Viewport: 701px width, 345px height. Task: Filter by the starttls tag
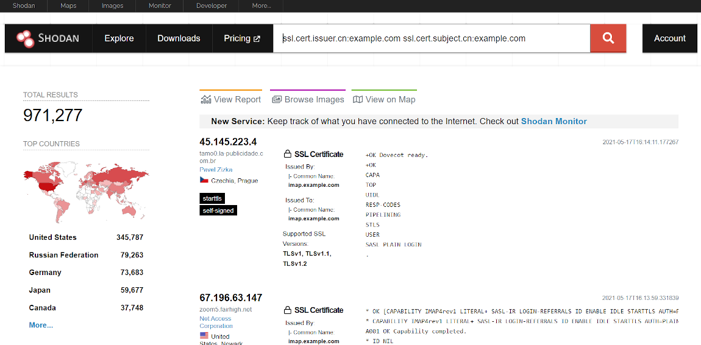click(212, 198)
